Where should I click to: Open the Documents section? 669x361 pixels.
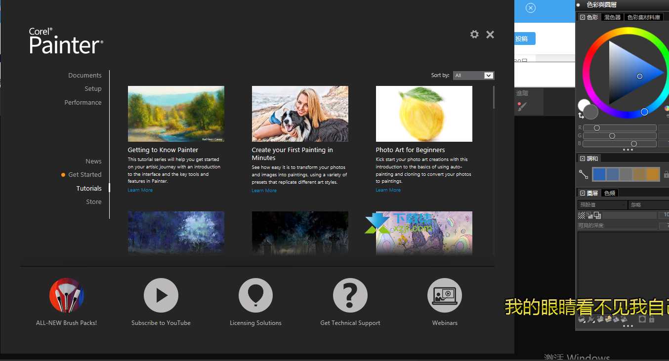tap(85, 75)
